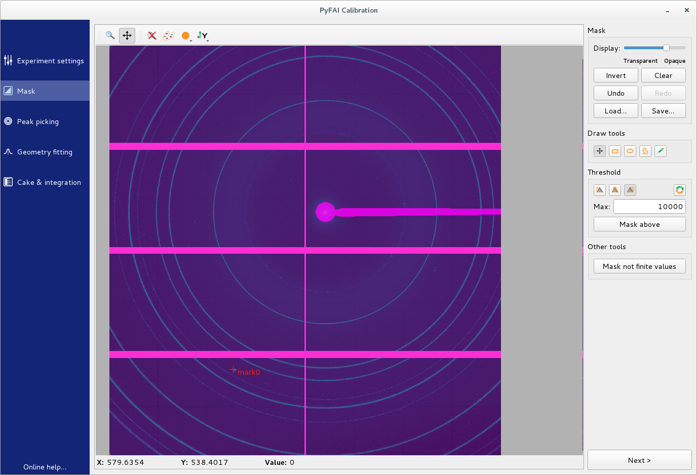Choose the polygon mask drawing tool

(645, 151)
